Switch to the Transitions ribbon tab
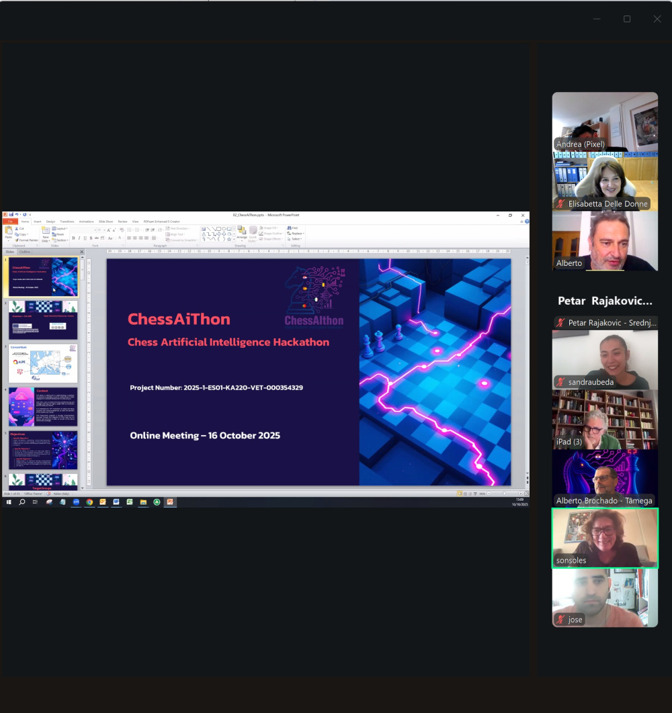672x713 pixels. (x=67, y=221)
